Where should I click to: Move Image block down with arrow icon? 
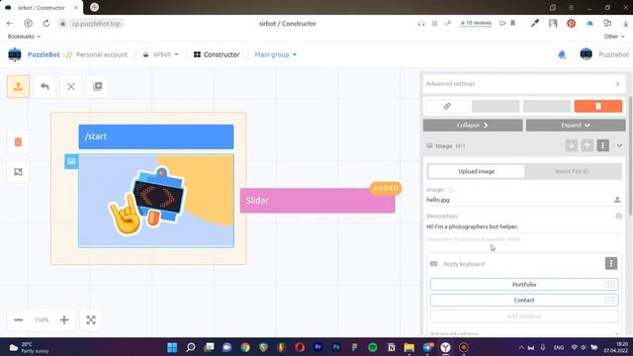[x=572, y=145]
